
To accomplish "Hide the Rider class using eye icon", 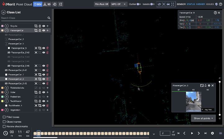I will pyautogui.click(x=44, y=92).
